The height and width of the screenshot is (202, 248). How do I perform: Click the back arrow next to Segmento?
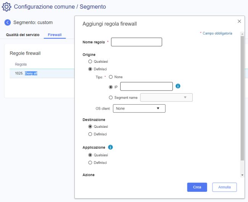point(8,22)
